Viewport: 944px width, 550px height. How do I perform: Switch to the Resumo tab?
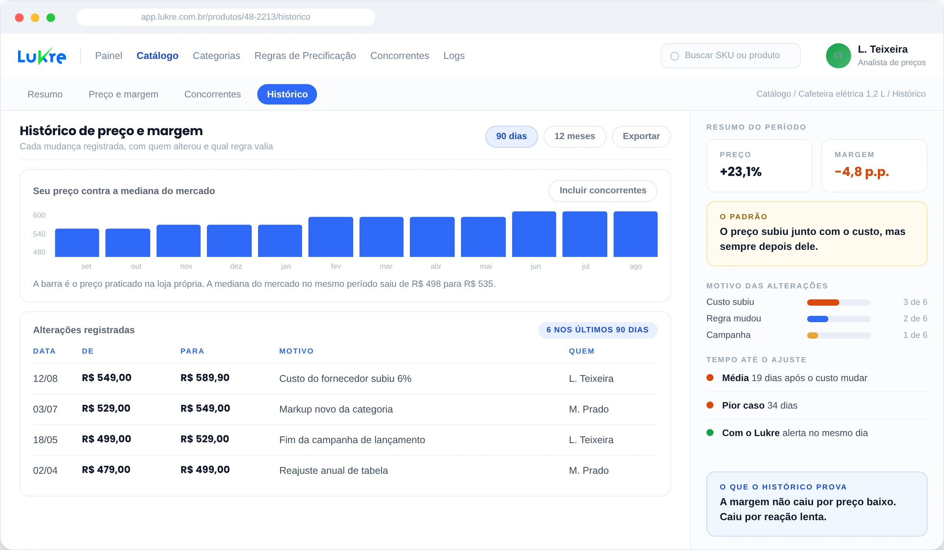click(x=45, y=94)
